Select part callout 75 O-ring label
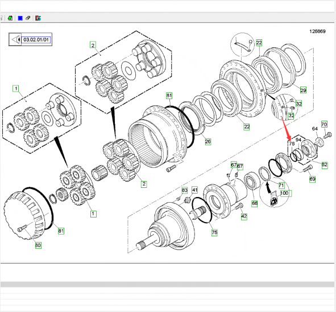This screenshot has width=336, height=312. pos(214,233)
